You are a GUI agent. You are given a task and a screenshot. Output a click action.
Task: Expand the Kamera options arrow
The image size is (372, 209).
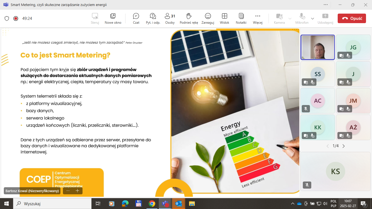290,19
